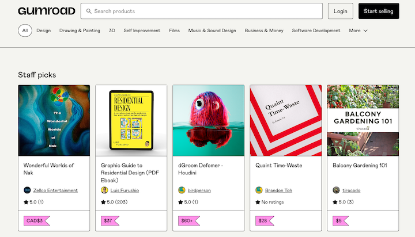The height and width of the screenshot is (237, 415).
Task: Expand the More categories dropdown
Action: 358,30
